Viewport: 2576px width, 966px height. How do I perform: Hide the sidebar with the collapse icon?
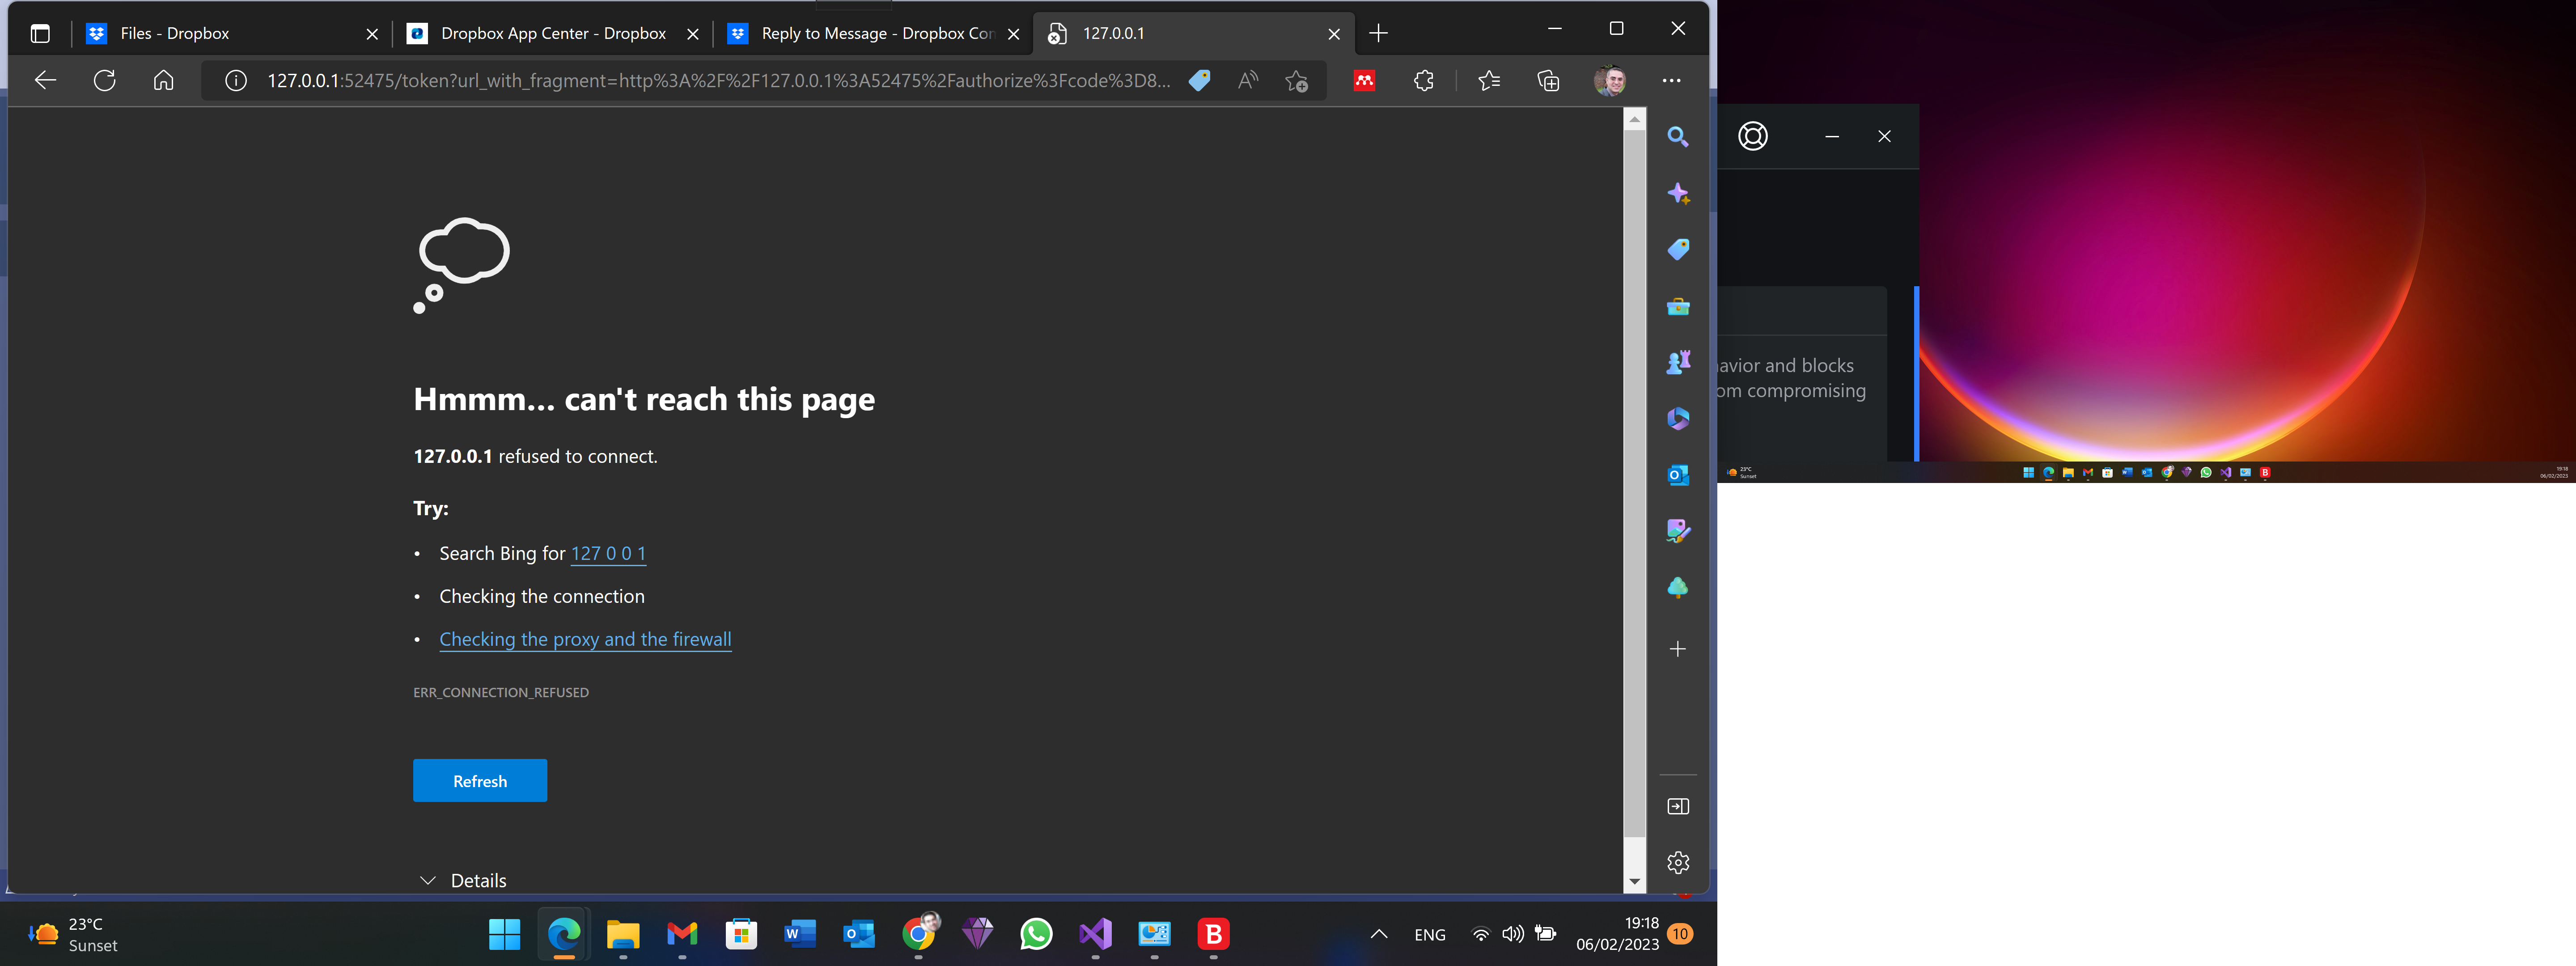1678,806
